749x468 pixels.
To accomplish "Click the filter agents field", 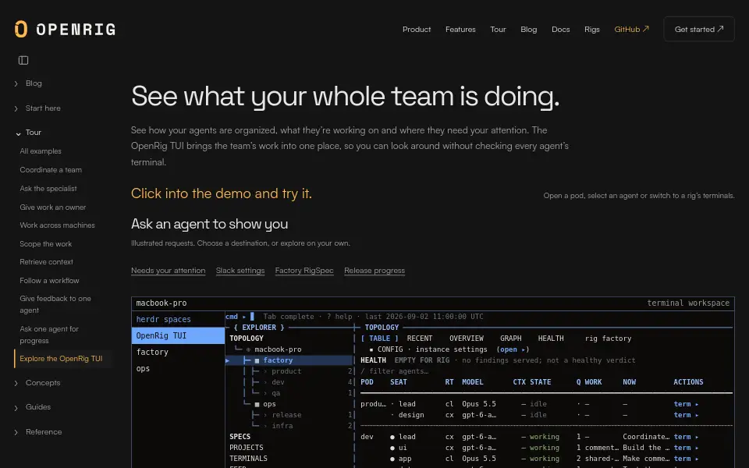I will tap(395, 371).
